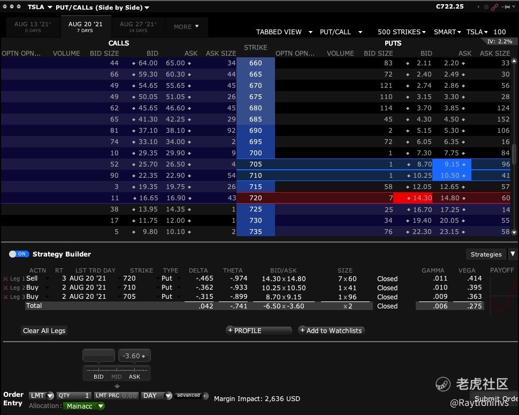Click the pin window icon
The image size is (519, 415).
(x=506, y=7)
